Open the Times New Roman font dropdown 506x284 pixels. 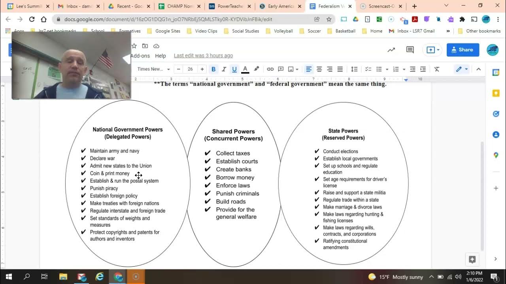coord(153,69)
